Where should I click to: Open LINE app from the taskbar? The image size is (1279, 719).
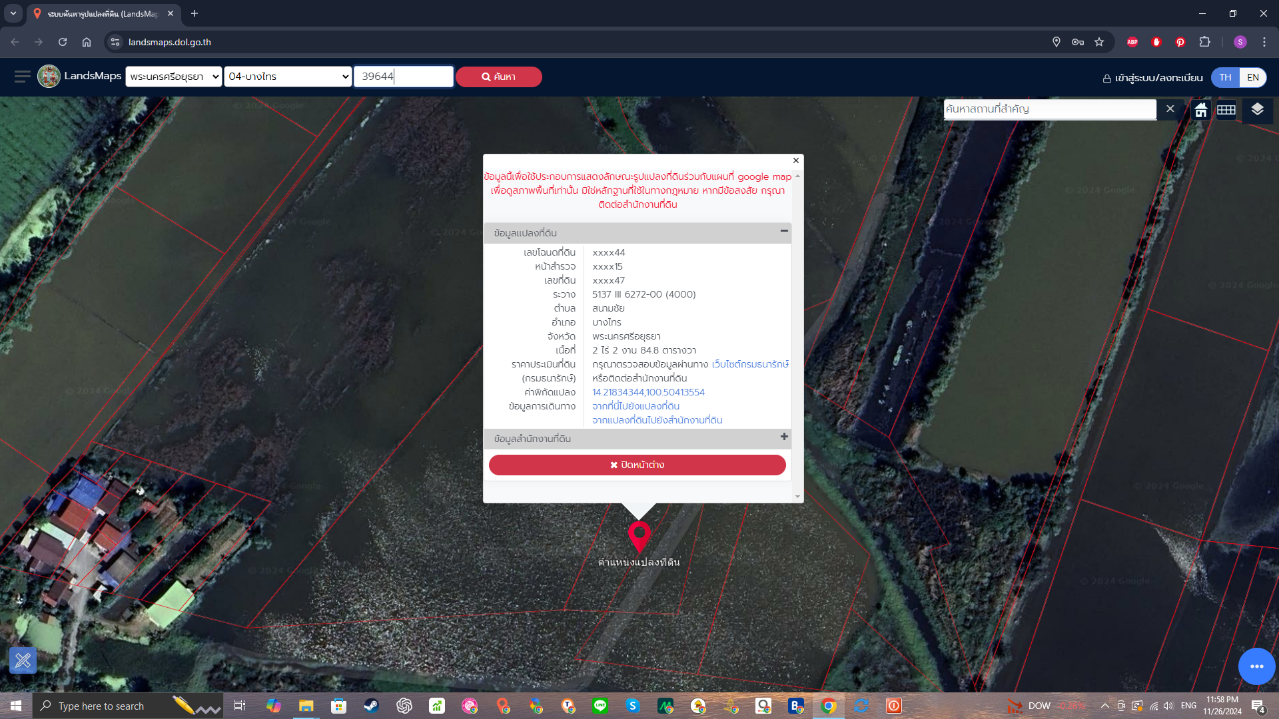[x=600, y=706]
